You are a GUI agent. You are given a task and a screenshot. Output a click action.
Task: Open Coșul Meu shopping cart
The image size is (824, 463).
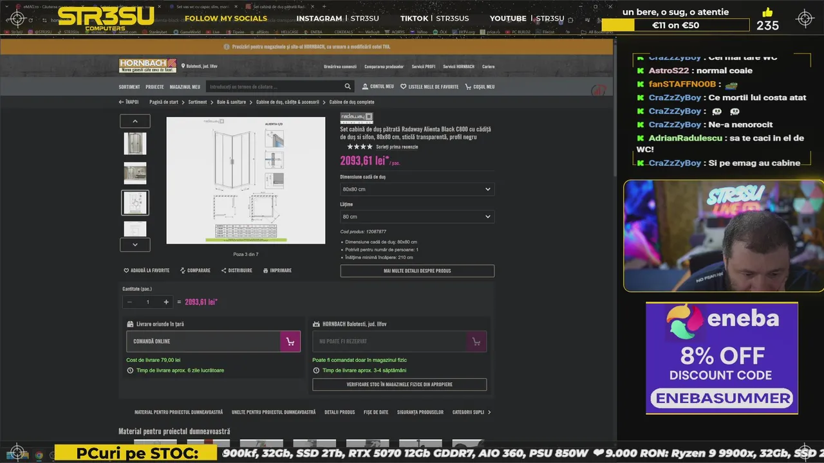(480, 86)
